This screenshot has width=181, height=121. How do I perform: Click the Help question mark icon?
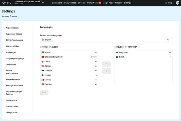click(166, 3)
